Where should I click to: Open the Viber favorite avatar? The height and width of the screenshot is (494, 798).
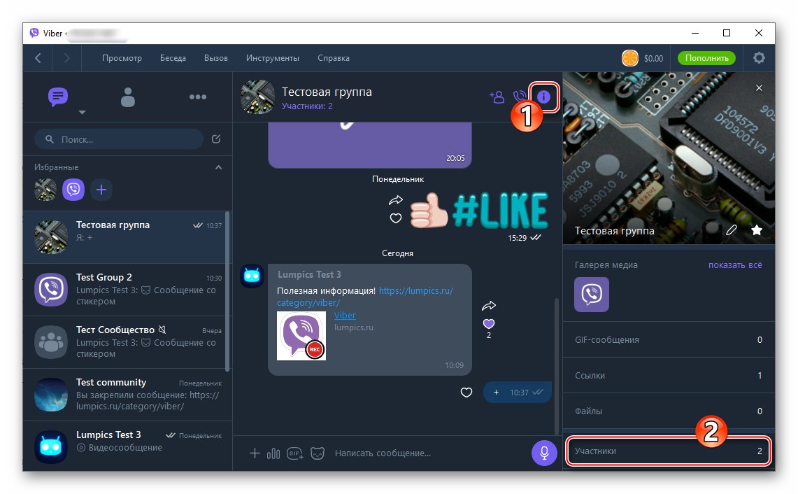click(x=73, y=190)
